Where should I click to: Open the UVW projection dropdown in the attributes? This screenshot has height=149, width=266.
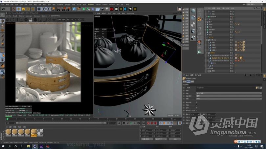229,93
